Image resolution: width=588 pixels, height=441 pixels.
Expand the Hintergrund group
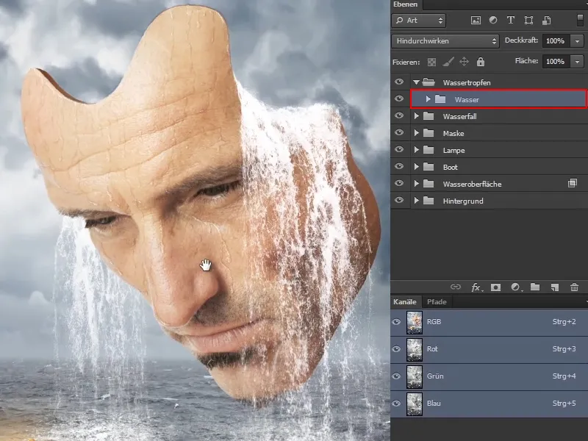(416, 200)
